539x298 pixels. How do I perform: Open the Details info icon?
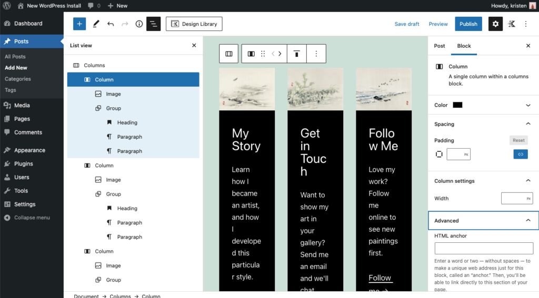[x=139, y=24]
